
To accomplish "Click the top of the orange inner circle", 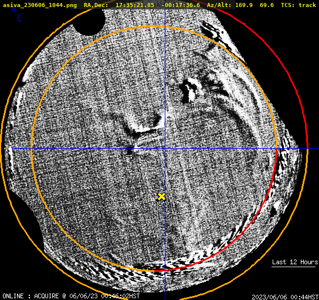I will 154,26.
